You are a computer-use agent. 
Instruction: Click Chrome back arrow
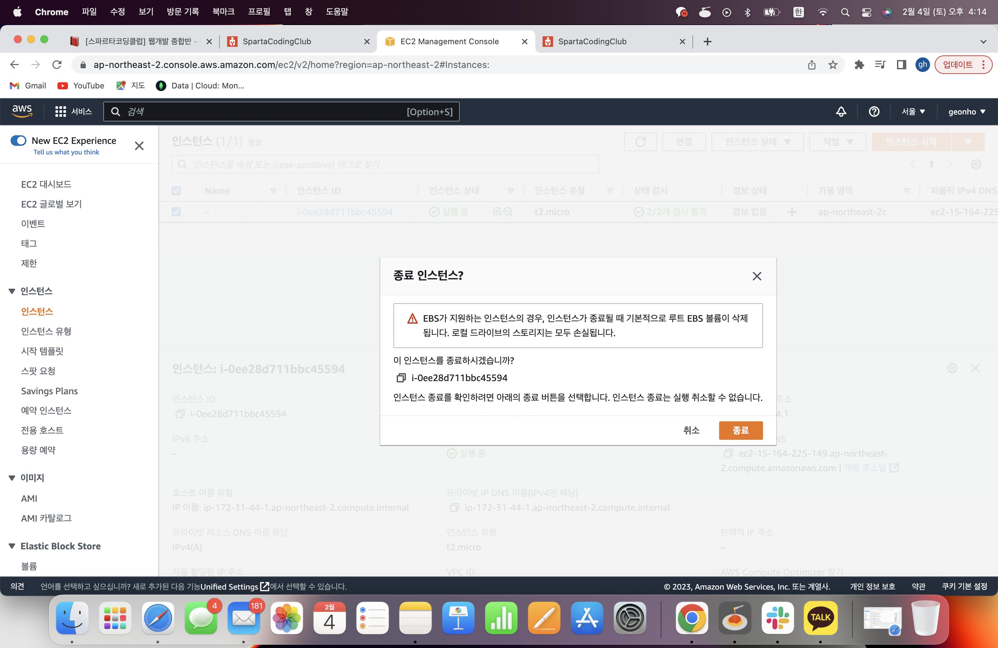pos(15,65)
